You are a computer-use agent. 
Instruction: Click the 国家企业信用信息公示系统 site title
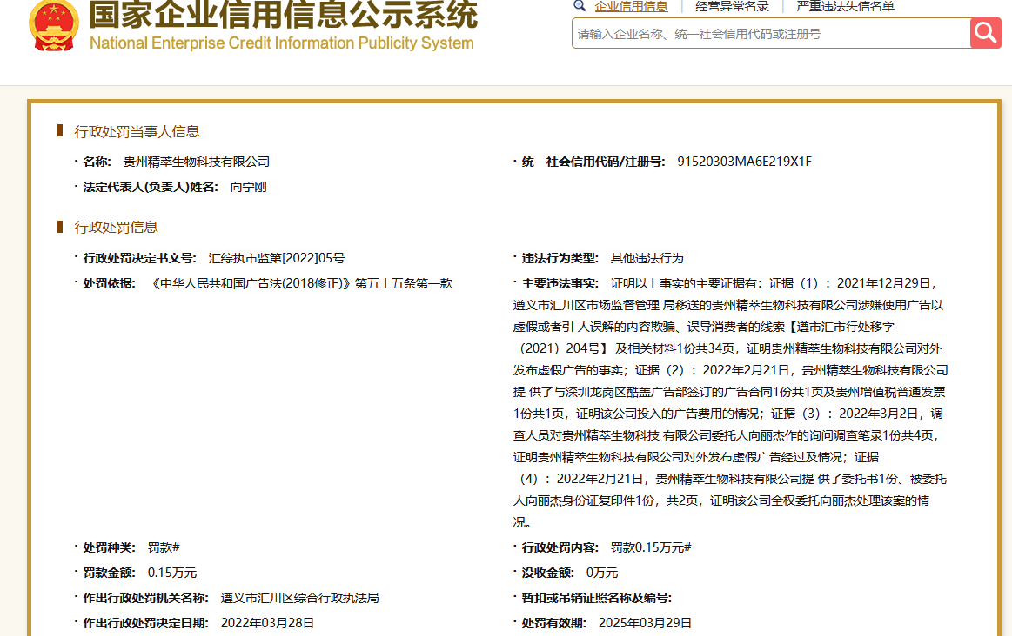pyautogui.click(x=284, y=14)
